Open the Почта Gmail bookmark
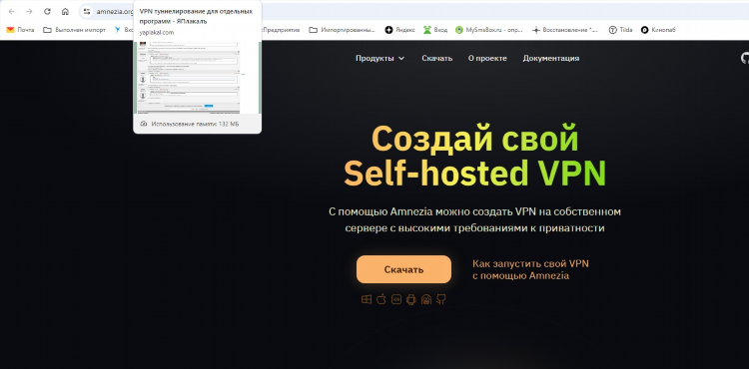 click(20, 30)
